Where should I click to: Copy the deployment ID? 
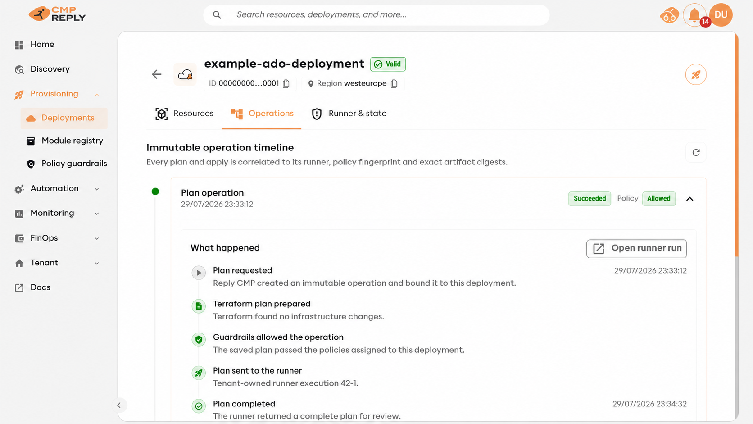pos(286,84)
